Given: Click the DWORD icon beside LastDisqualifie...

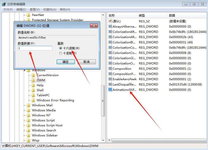Looking at the screenshot, I should 110,84.
